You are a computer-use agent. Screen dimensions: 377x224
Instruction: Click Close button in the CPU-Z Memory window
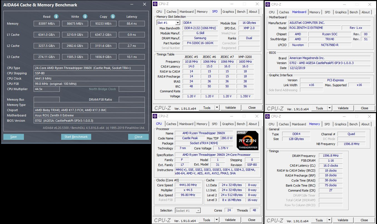pos(364,220)
